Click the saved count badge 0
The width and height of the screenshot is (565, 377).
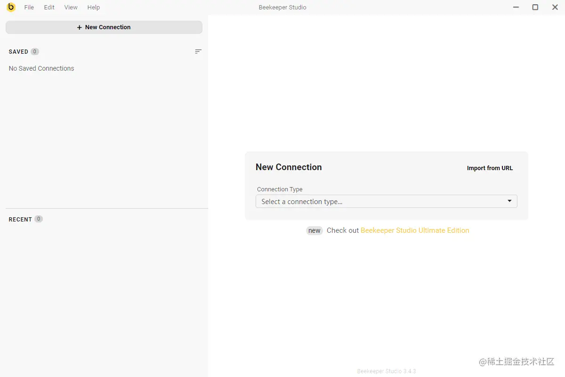35,51
